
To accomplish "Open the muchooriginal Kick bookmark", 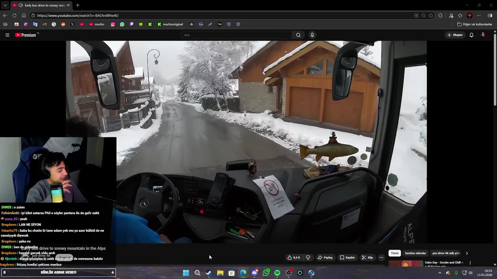I will (x=170, y=24).
